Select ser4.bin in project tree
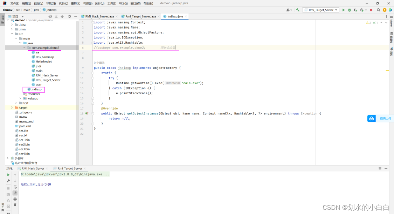Viewport: 394px width, 214px height. (x=25, y=154)
